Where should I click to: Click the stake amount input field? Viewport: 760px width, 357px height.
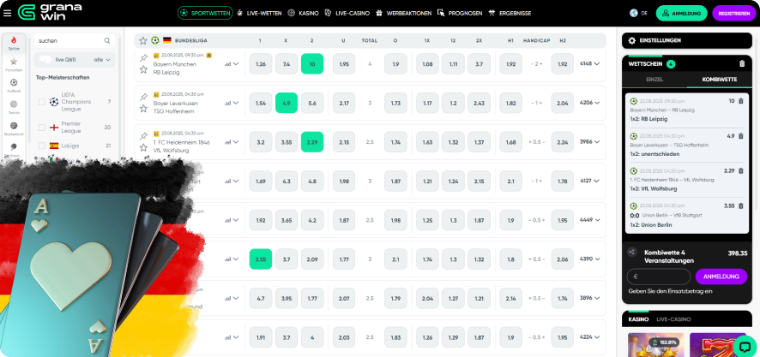(659, 277)
